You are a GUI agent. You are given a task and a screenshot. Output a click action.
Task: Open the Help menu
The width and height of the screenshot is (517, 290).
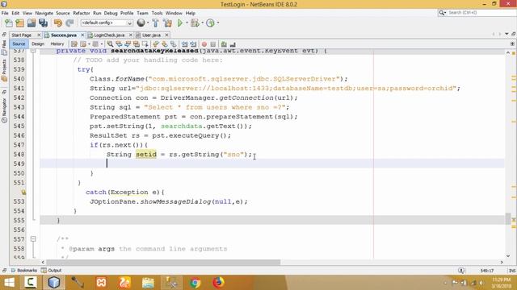[191, 13]
